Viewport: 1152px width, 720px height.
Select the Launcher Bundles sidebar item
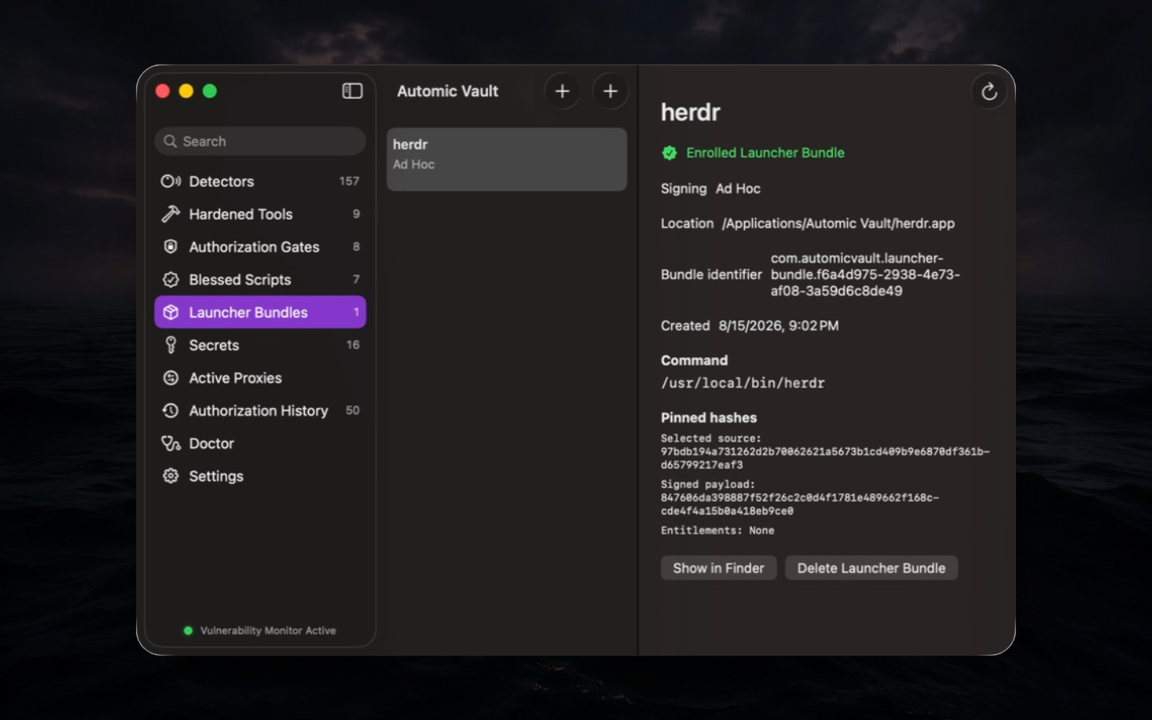pos(260,313)
